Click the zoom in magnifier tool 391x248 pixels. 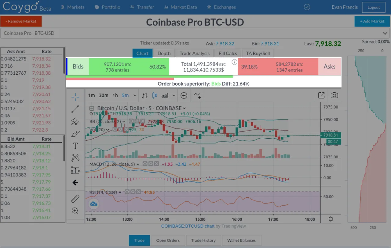click(x=75, y=211)
